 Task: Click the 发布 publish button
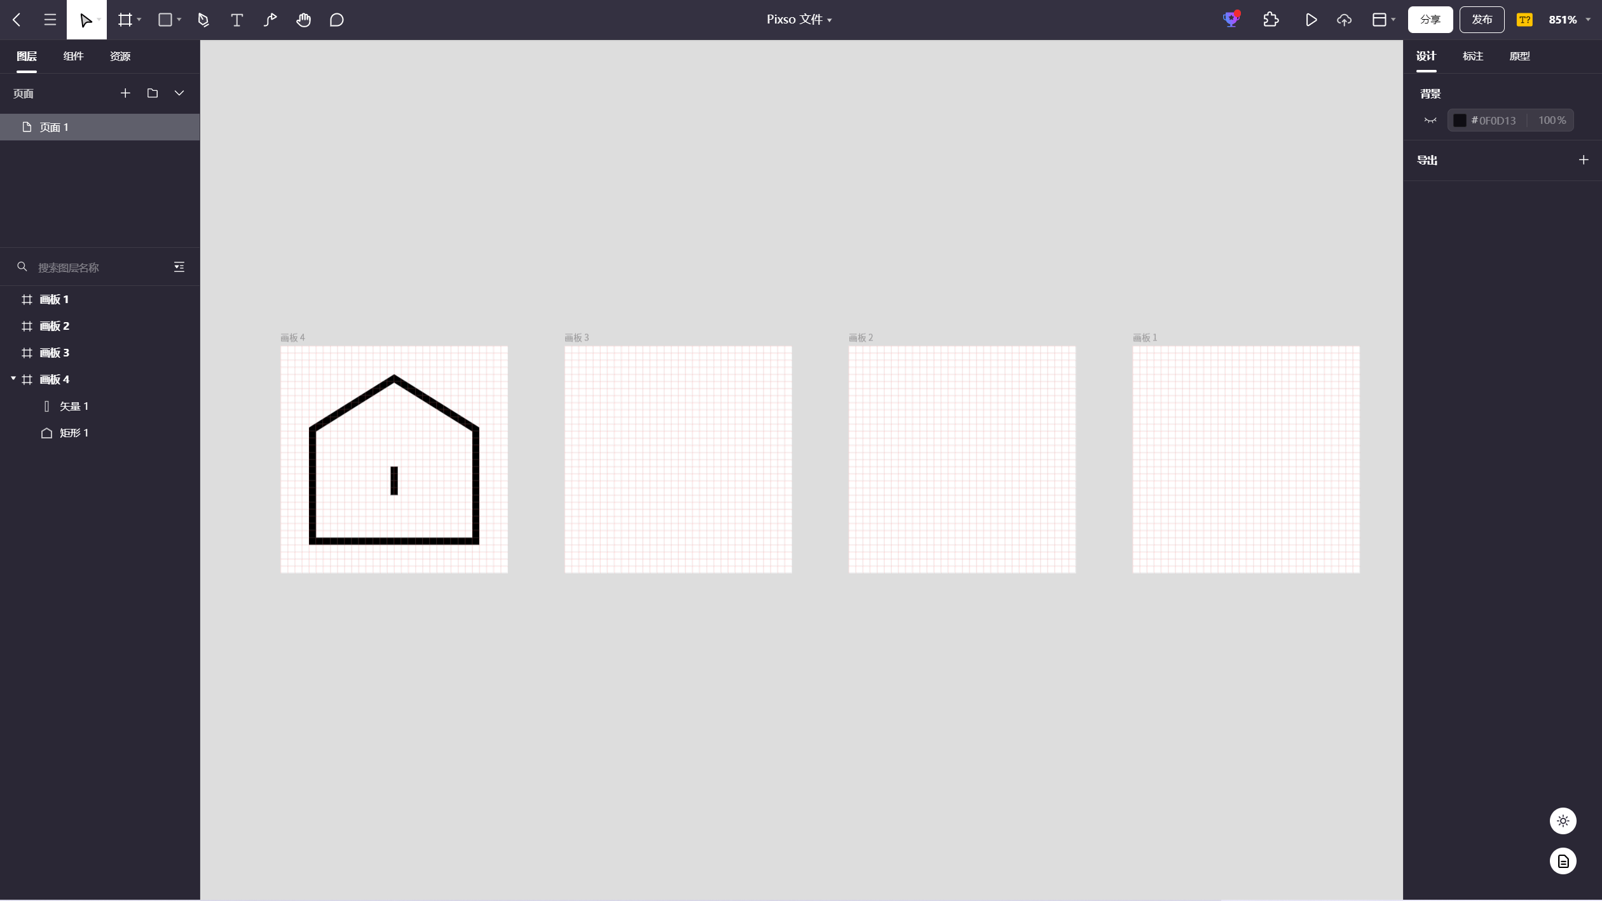pos(1482,20)
